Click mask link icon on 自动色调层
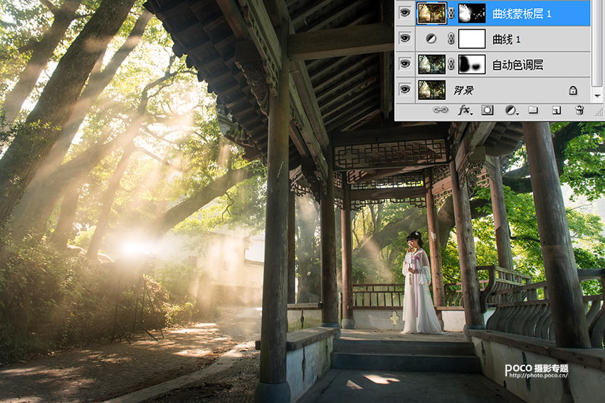605x403 pixels. point(451,65)
